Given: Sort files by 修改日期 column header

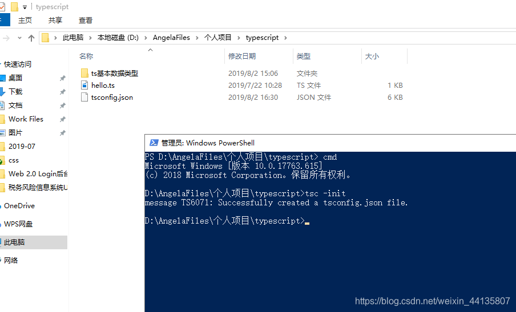Looking at the screenshot, I should [242, 56].
